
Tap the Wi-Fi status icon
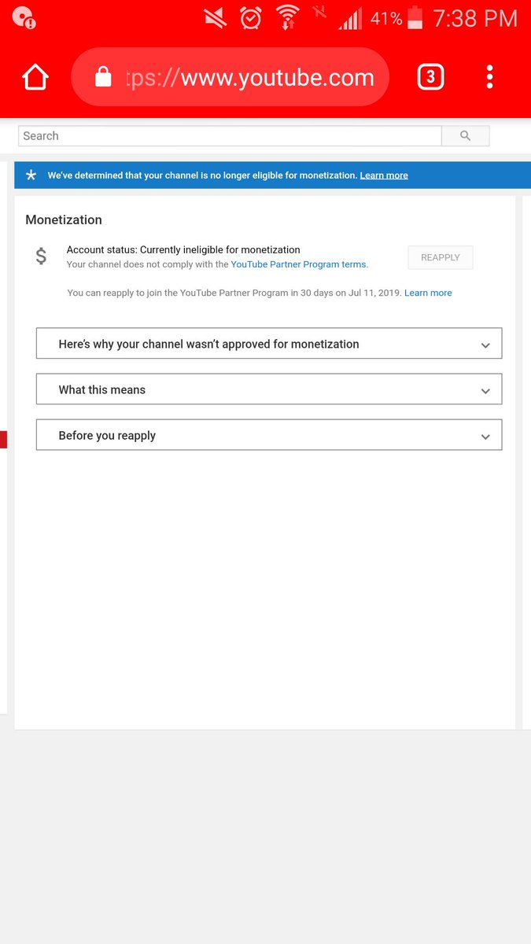point(289,17)
